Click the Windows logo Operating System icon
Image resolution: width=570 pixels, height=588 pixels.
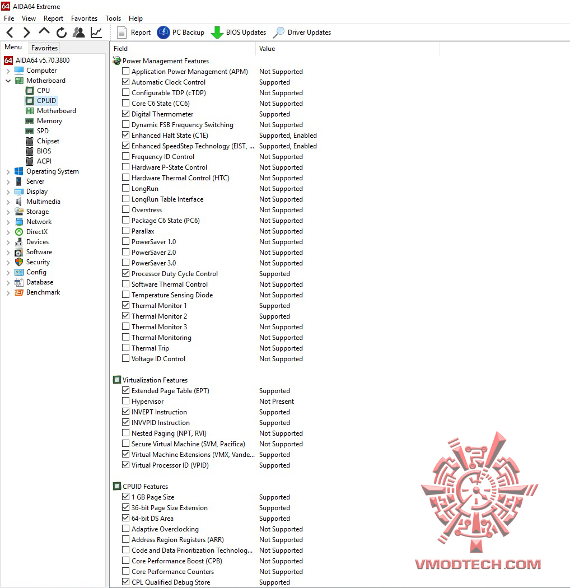(18, 171)
